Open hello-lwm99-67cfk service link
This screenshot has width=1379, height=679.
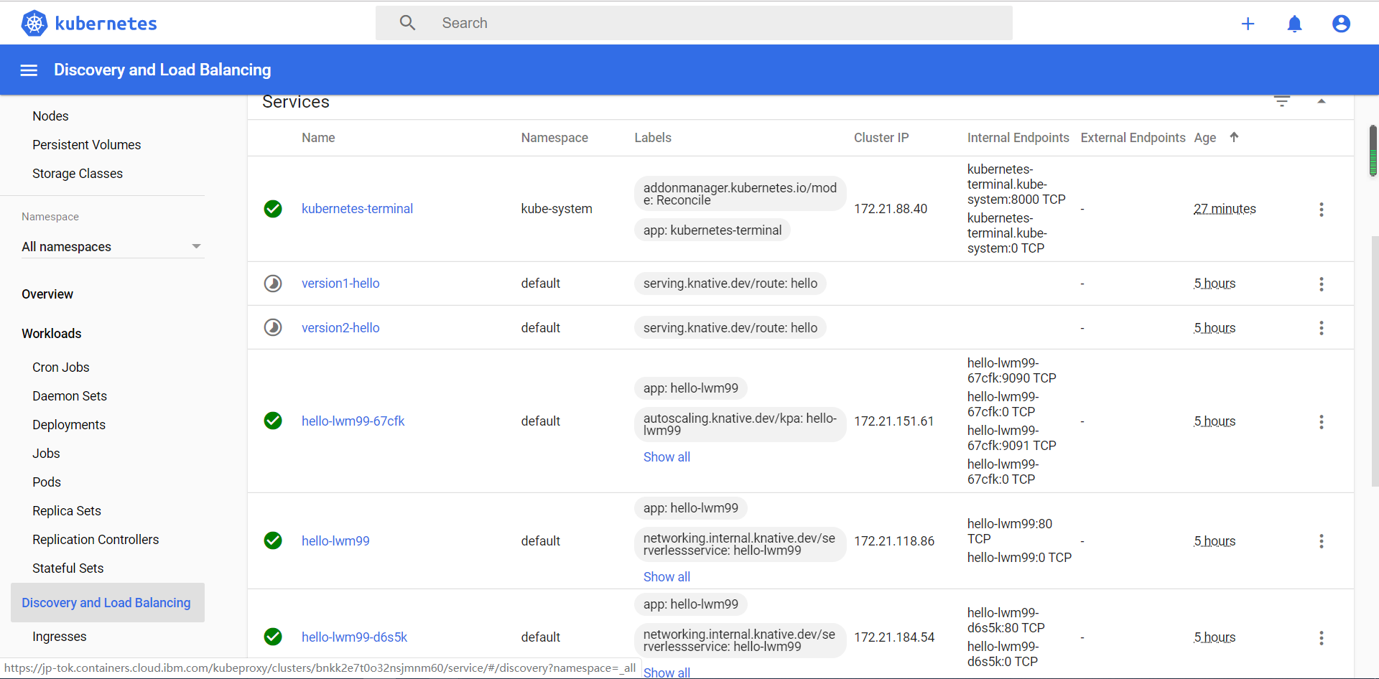[353, 421]
